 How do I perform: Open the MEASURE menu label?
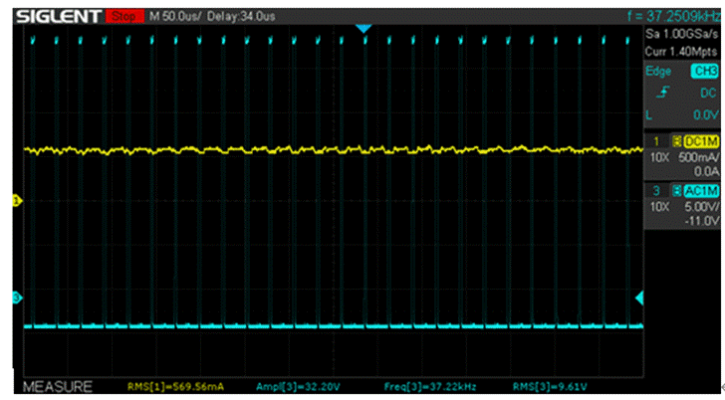point(58,386)
